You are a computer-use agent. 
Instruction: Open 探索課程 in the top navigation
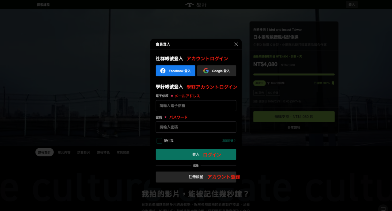[43, 5]
